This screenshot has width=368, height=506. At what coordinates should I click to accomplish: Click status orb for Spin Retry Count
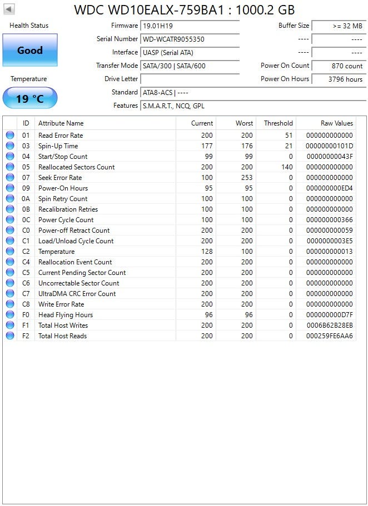pyautogui.click(x=10, y=198)
